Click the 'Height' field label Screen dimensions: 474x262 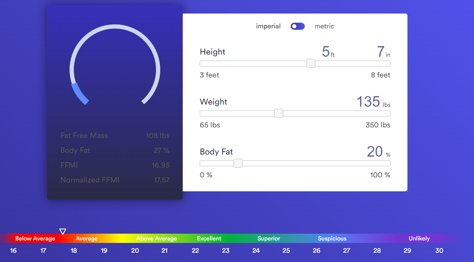point(212,52)
